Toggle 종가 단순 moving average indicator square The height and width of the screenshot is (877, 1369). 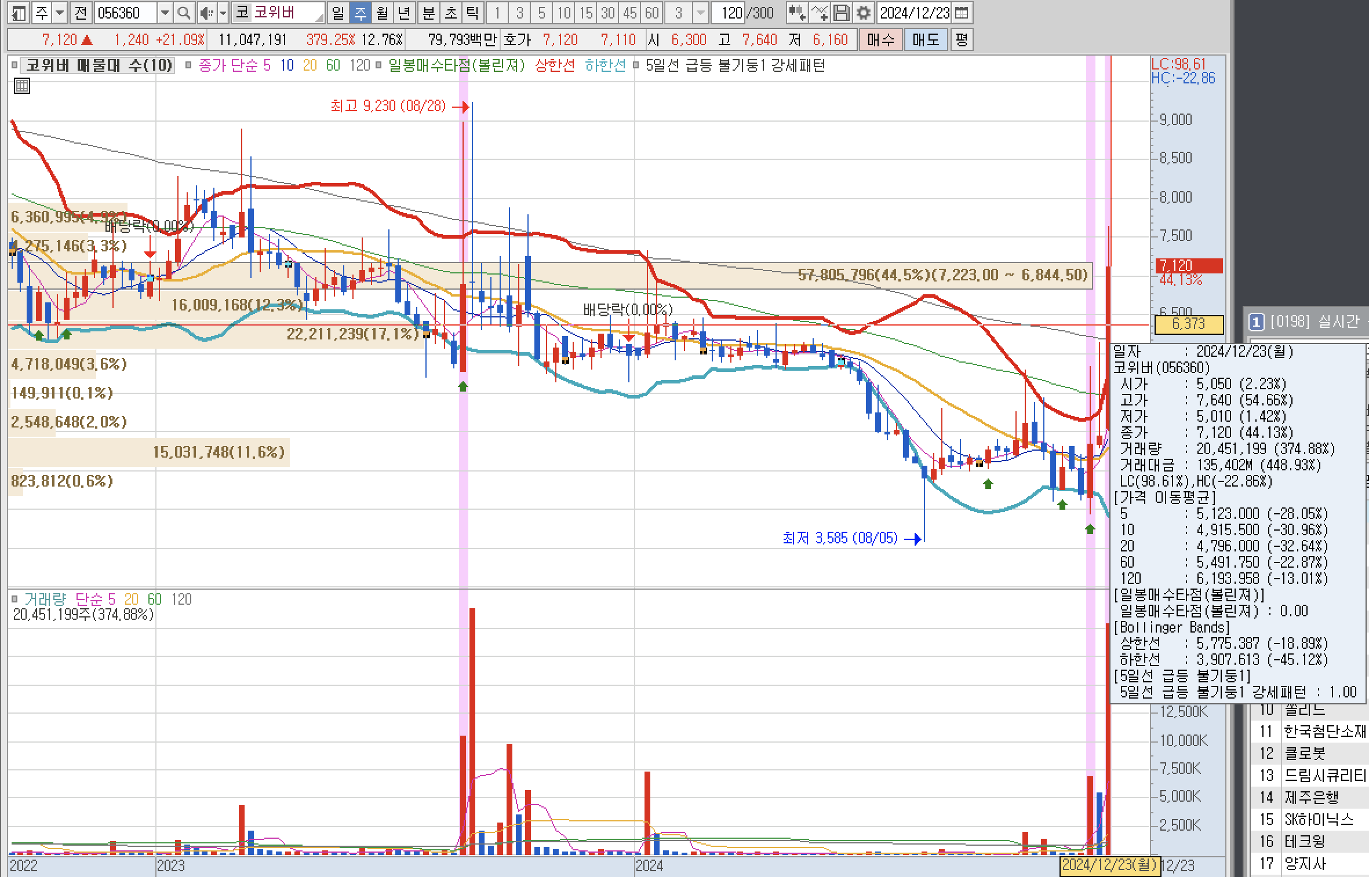188,65
